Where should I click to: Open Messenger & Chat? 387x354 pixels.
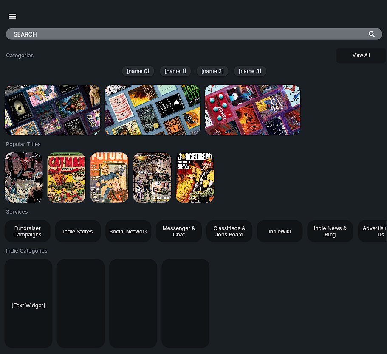coord(178,231)
